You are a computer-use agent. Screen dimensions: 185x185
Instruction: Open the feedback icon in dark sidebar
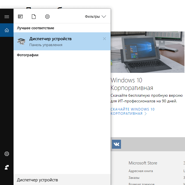click(x=7, y=167)
